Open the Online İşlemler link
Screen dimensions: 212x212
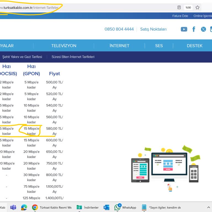203,16
